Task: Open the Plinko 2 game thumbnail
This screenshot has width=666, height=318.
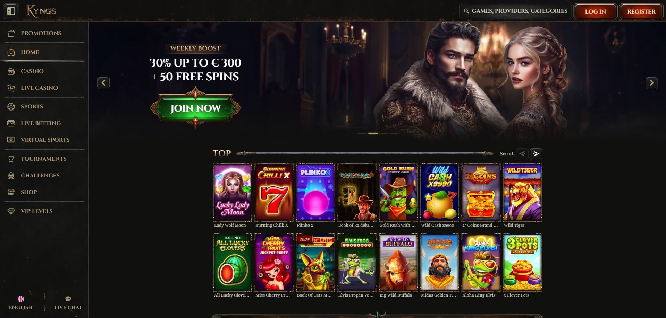Action: pos(315,192)
